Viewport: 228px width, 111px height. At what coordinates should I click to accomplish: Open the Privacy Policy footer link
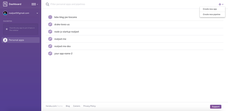tap(89, 106)
